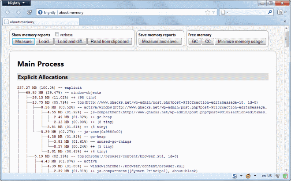The image size is (291, 181).
Task: Click in the address bar showing about:memory
Action: (132, 12)
